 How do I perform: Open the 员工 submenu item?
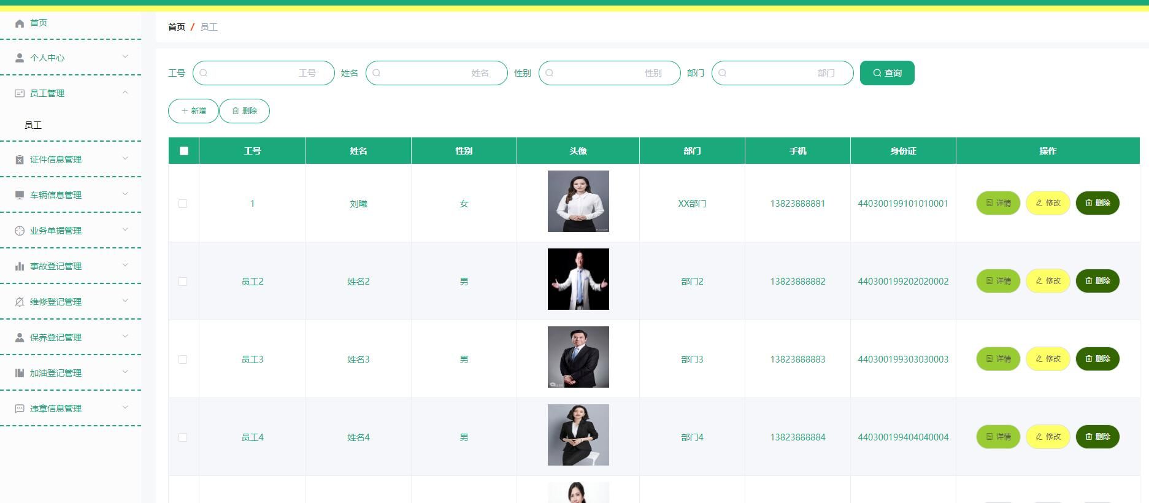33,125
